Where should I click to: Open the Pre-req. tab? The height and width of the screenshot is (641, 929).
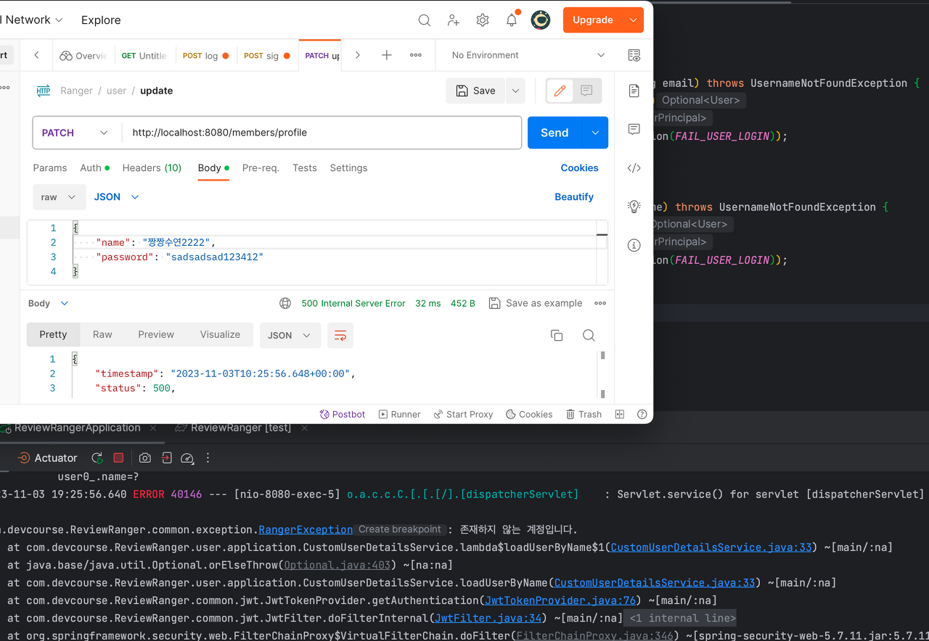tap(261, 168)
